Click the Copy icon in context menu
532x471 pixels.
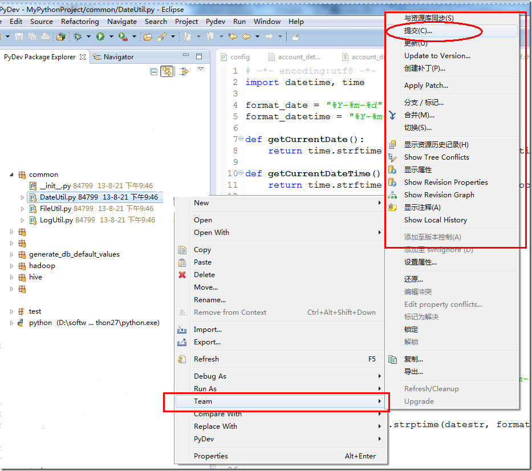pos(182,250)
